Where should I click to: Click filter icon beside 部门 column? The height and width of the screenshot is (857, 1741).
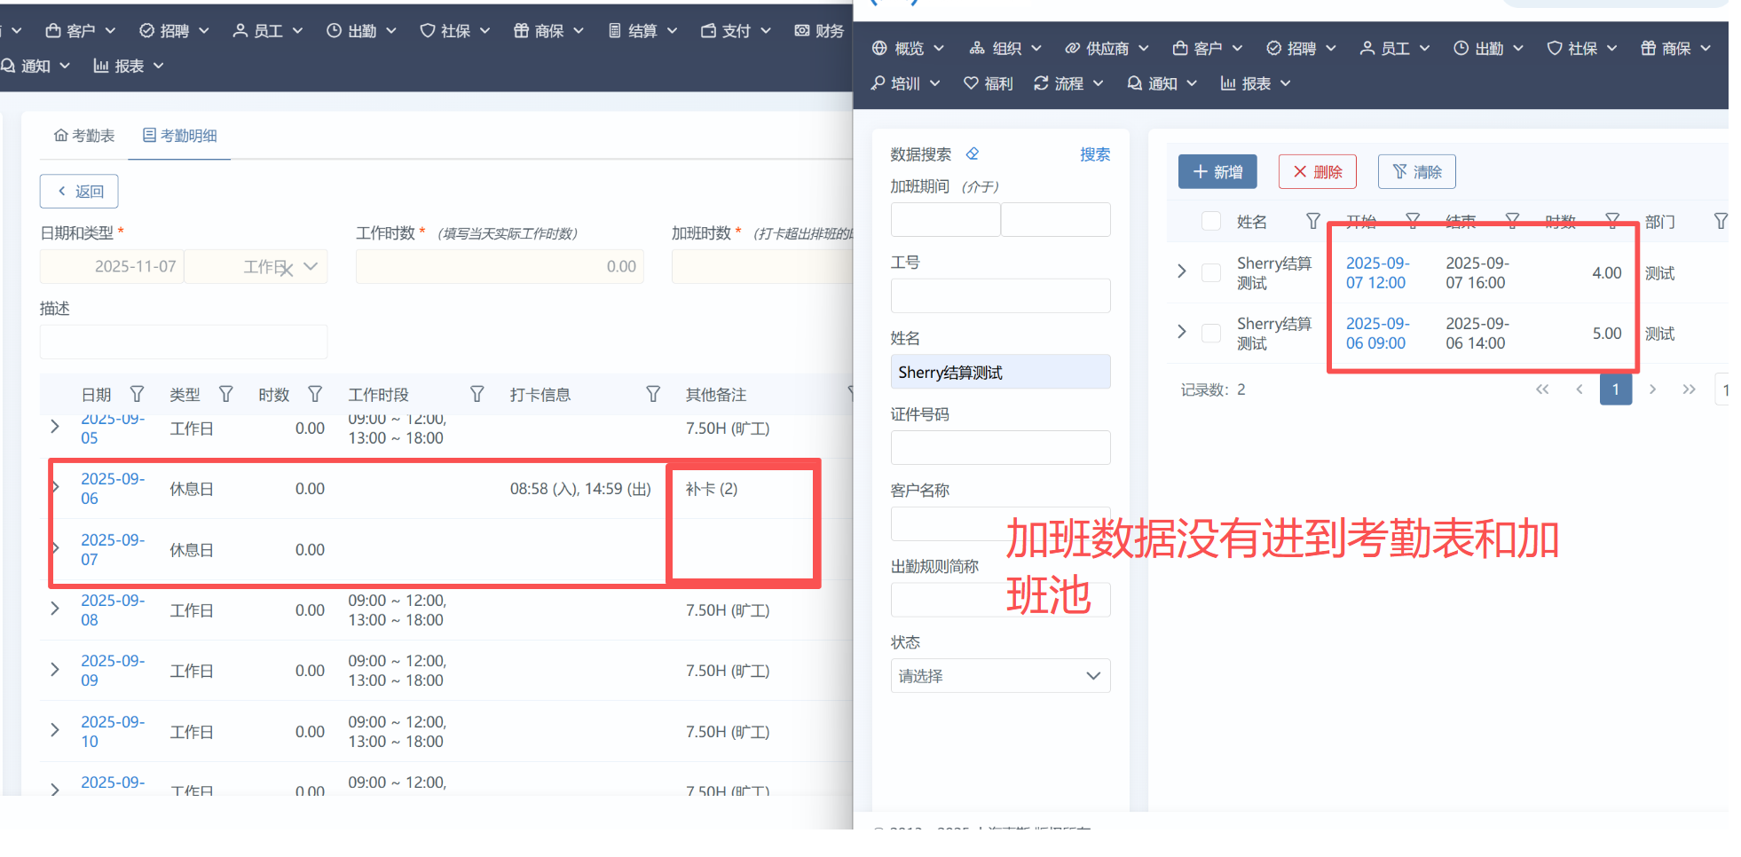click(1720, 221)
